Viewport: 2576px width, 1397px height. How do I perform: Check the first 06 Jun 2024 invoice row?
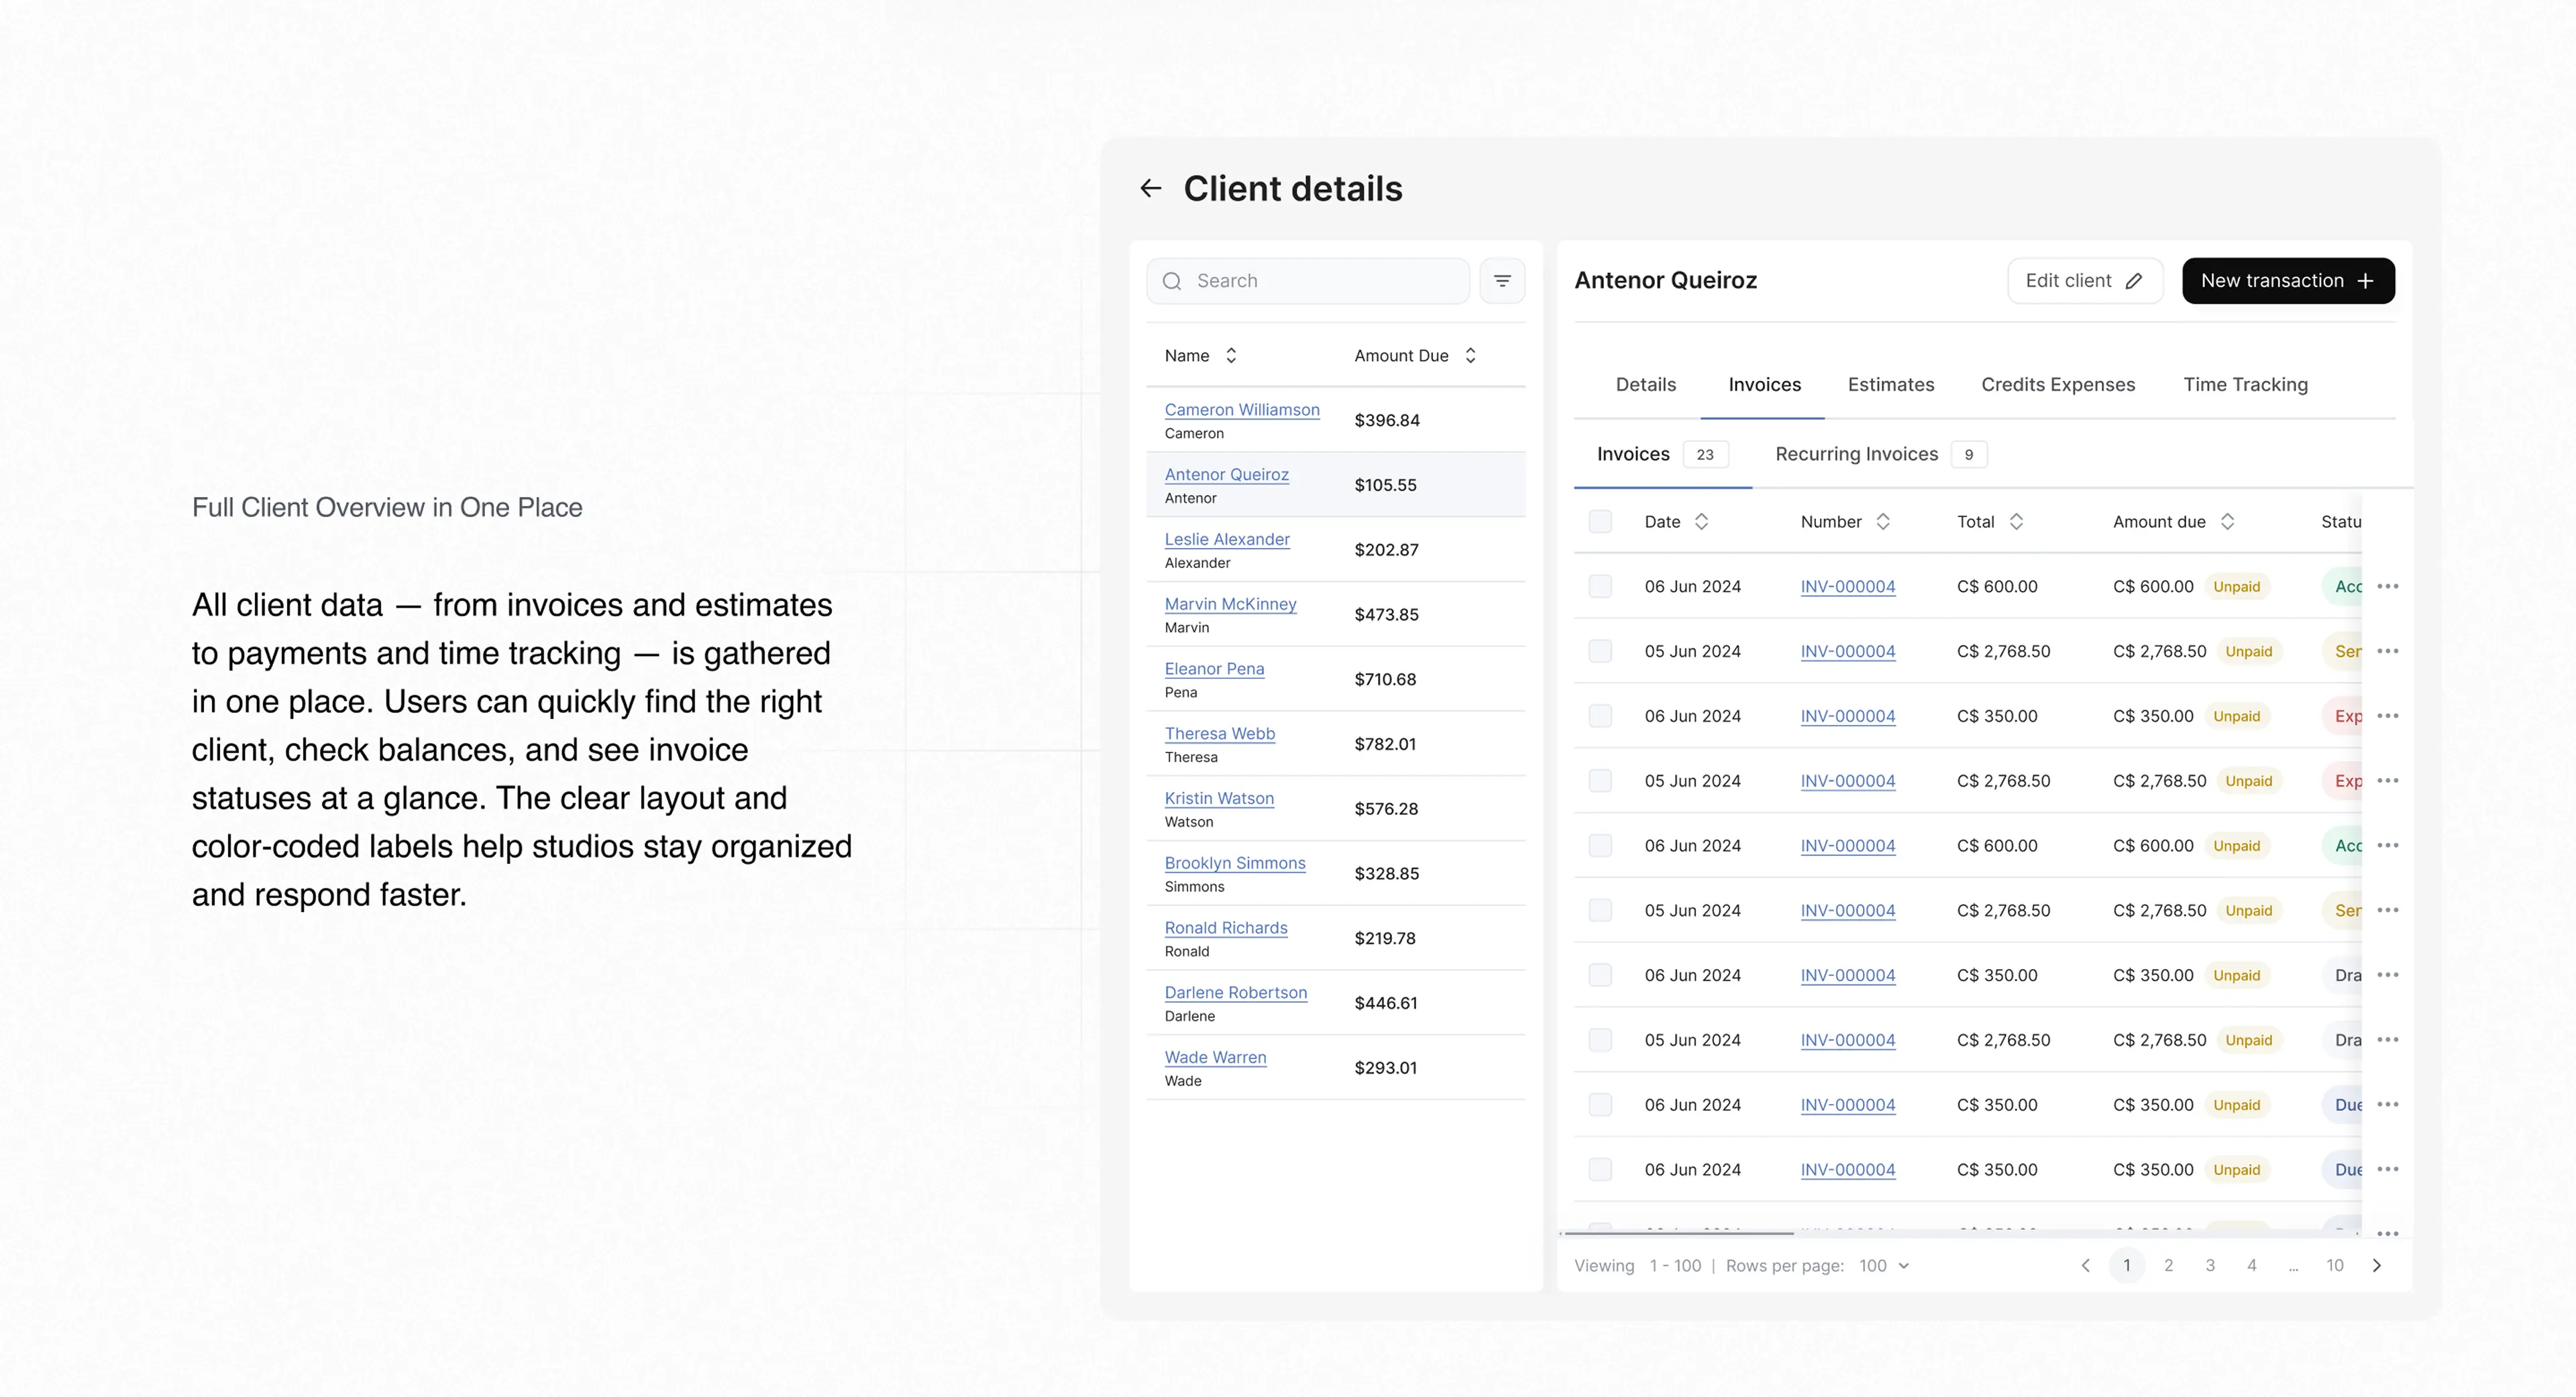point(1600,587)
